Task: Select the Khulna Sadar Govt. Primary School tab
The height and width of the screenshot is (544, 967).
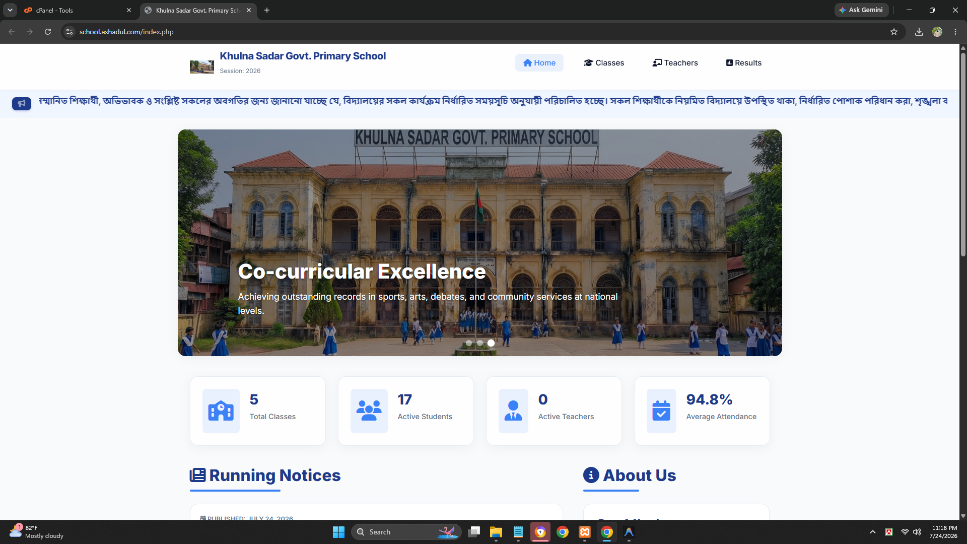Action: tap(197, 10)
